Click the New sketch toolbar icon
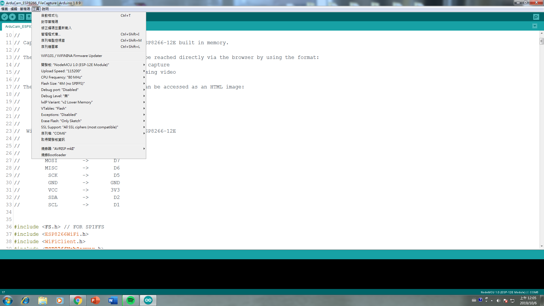Screen dimensions: 544x306 [x=21, y=17]
